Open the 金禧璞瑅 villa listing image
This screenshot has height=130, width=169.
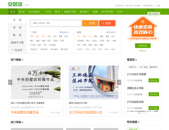[x=36, y=82]
